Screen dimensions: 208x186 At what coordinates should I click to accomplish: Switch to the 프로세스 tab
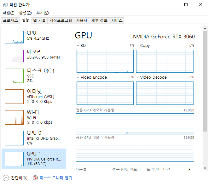point(10,20)
